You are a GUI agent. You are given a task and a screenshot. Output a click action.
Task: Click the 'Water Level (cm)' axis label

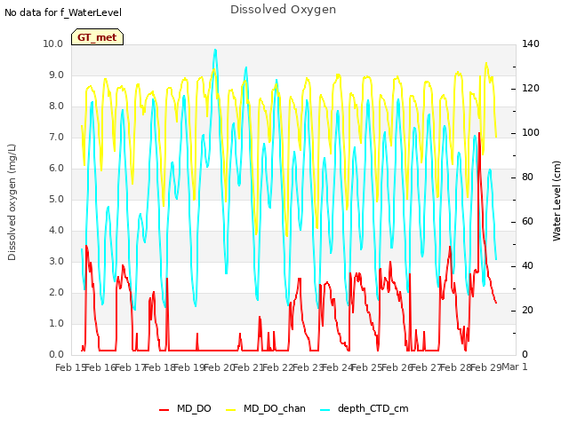(x=557, y=201)
